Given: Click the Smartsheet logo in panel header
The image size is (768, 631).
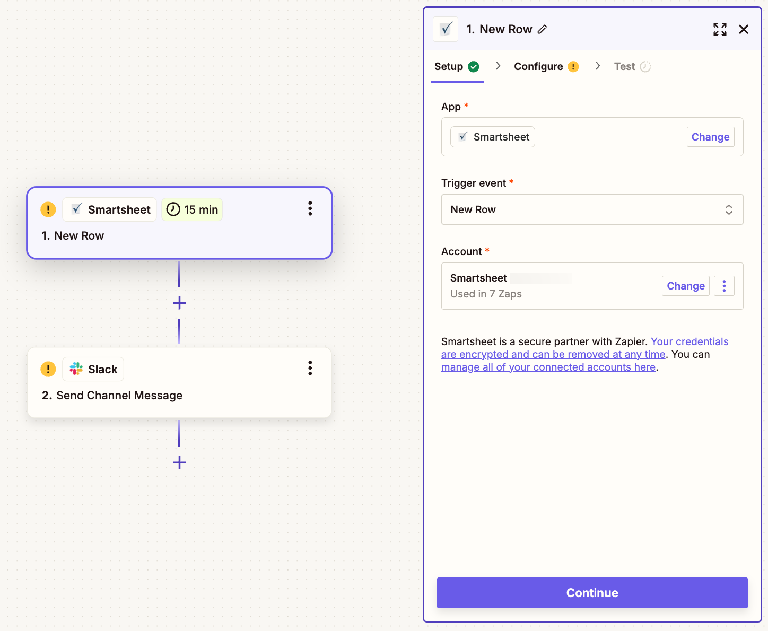Looking at the screenshot, I should pos(446,29).
